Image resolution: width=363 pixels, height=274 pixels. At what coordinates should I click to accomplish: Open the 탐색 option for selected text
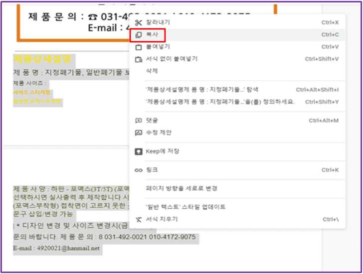click(x=238, y=90)
